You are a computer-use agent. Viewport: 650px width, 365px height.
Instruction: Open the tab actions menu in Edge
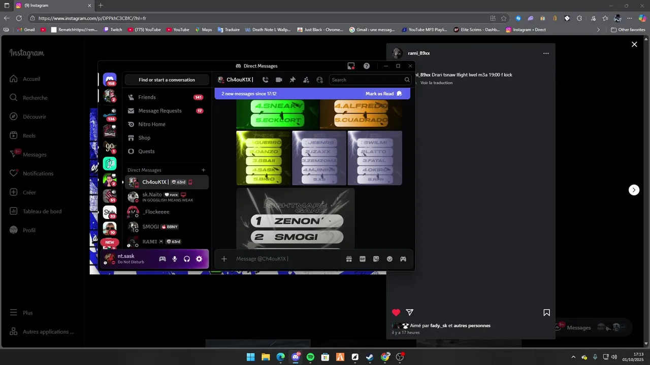6,6
